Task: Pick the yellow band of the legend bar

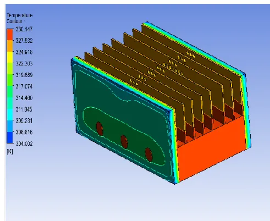Action: (10, 57)
